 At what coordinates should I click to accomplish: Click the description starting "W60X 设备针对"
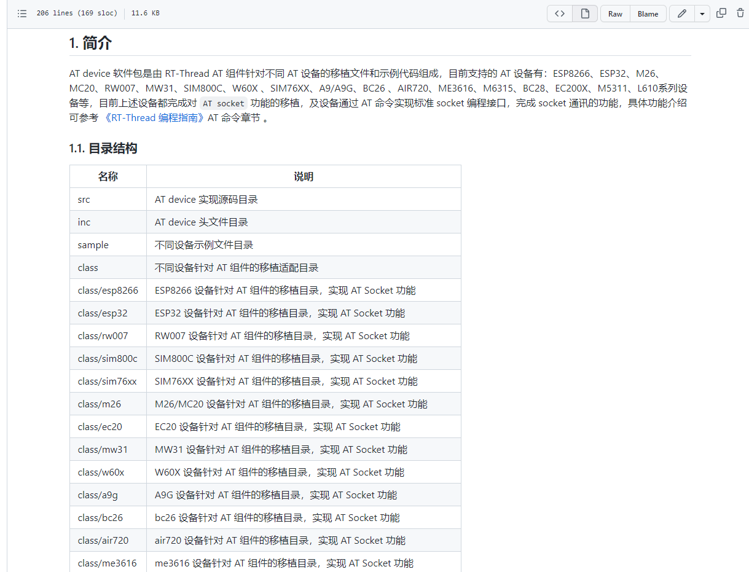(280, 472)
